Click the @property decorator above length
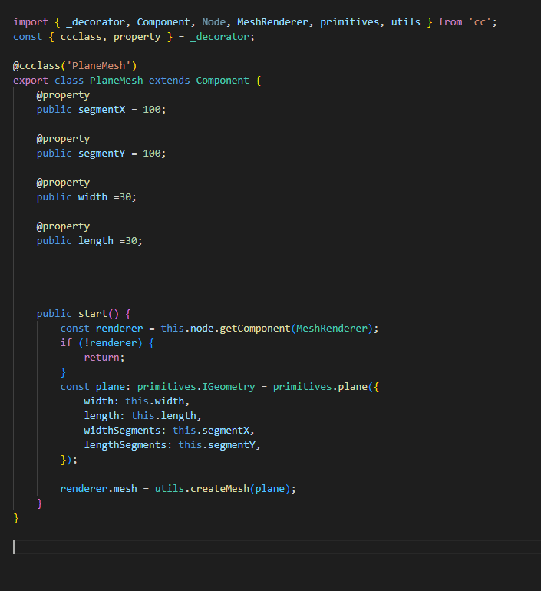This screenshot has height=591, width=541. tap(63, 226)
